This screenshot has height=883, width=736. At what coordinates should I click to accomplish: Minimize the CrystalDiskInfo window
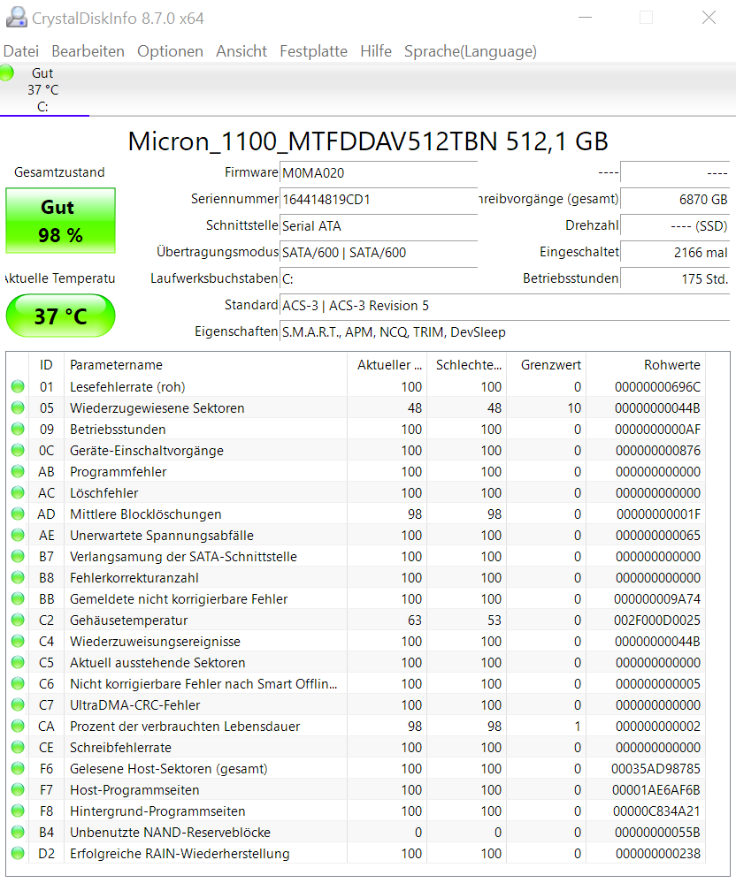point(585,18)
